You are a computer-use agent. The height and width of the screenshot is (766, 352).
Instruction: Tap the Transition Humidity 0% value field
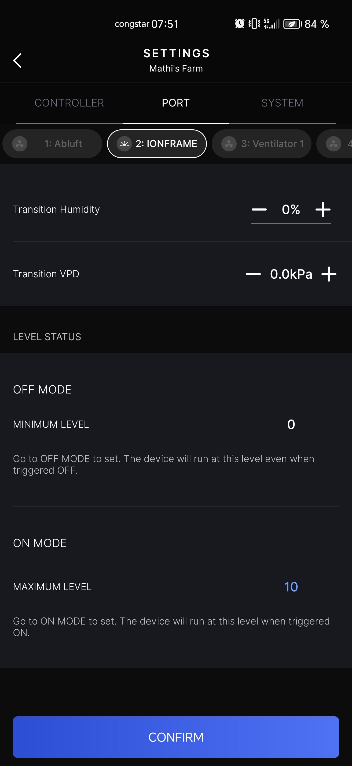pyautogui.click(x=291, y=210)
